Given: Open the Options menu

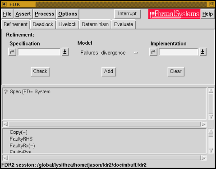Looking at the screenshot, I should (68, 14).
